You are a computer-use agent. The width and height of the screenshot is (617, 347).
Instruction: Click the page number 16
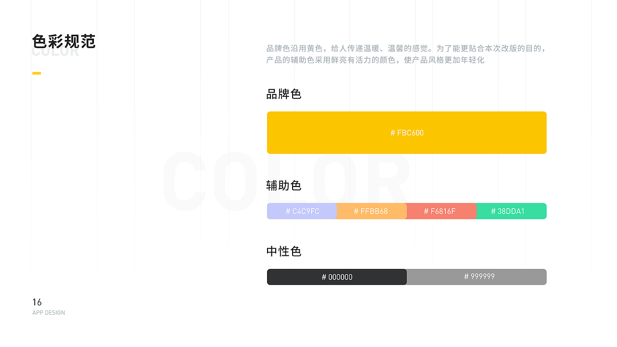[37, 303]
